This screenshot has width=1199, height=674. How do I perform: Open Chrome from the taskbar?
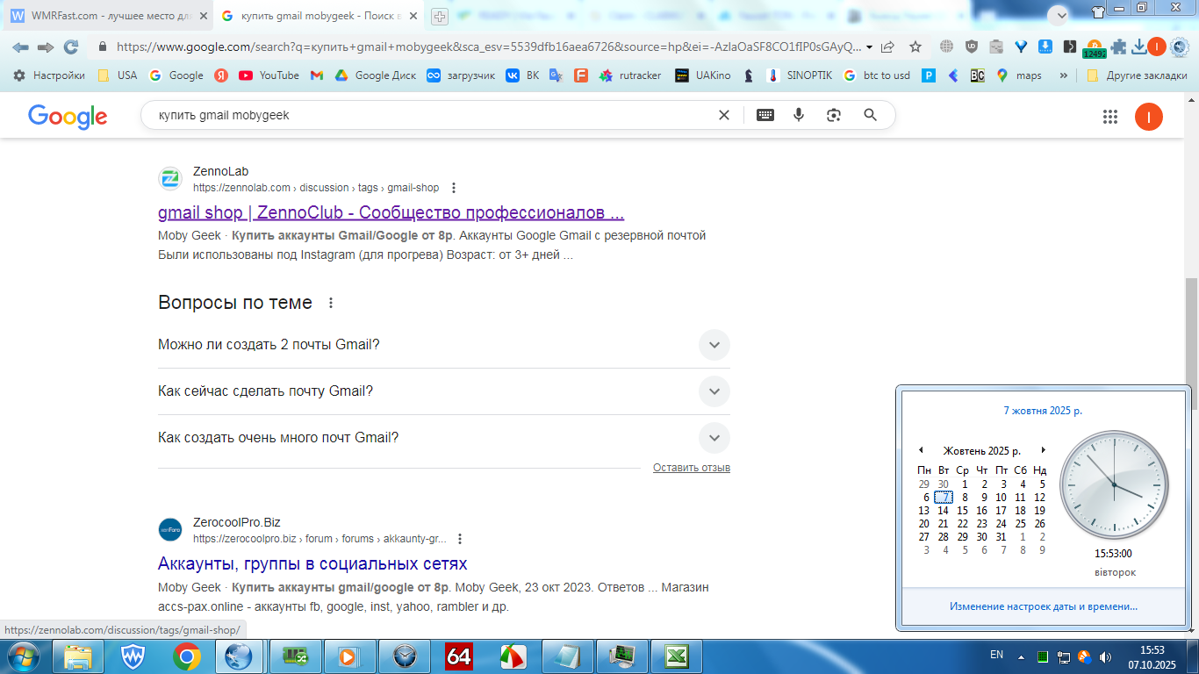187,656
